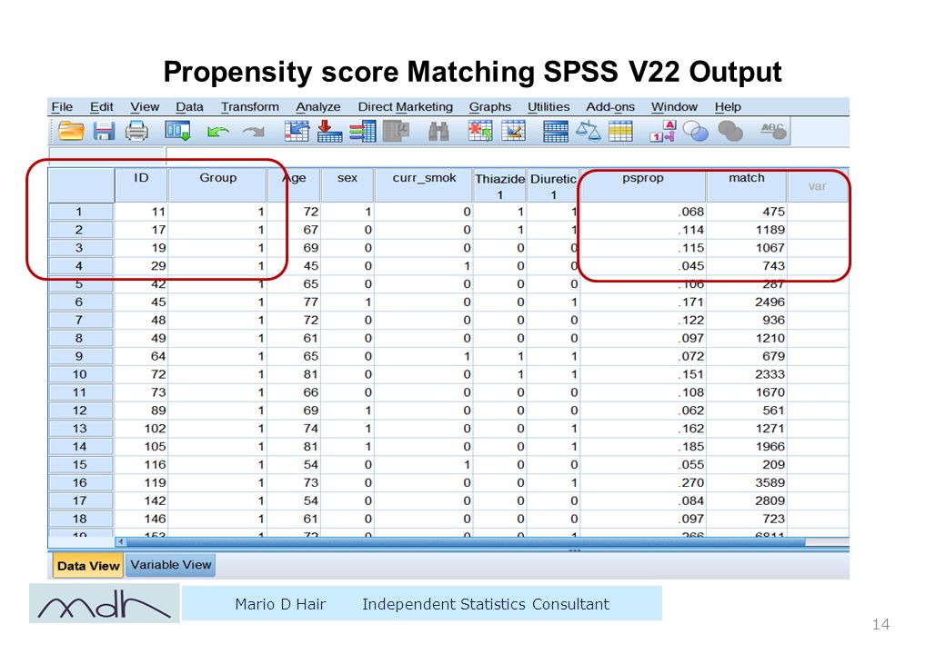The image size is (946, 654).
Task: Toggle Value labels icon with A and 1
Action: click(662, 131)
